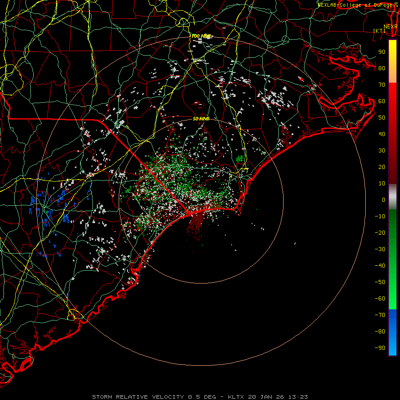
Task: Click the -60 value on the velocity scale
Action: [x=380, y=299]
